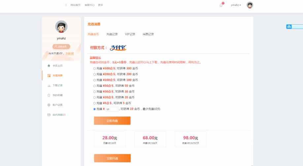Choose the ¥5 recharge option
Image resolution: width=303 pixels, height=166 pixels.
pyautogui.click(x=94, y=103)
